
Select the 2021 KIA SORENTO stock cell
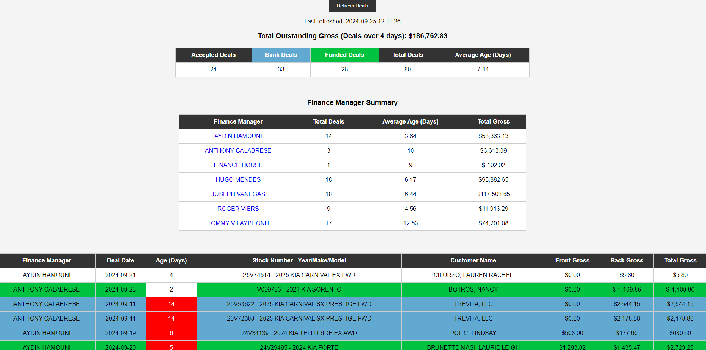(299, 290)
